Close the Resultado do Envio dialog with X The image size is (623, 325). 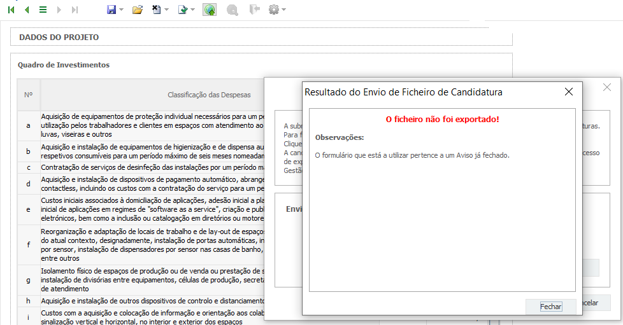569,92
